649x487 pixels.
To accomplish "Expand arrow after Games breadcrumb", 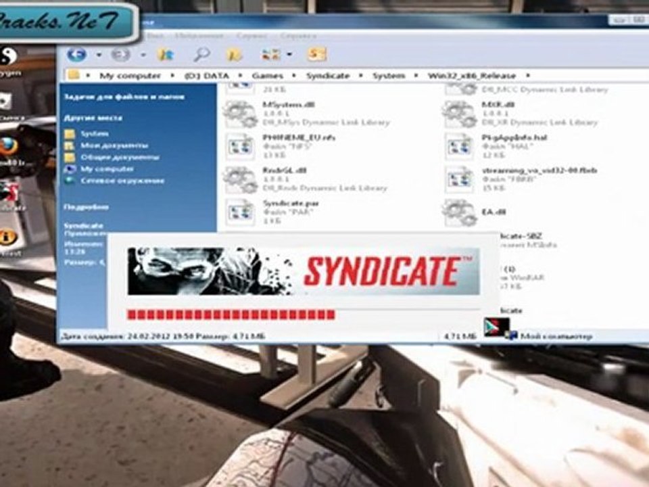I will tap(294, 76).
